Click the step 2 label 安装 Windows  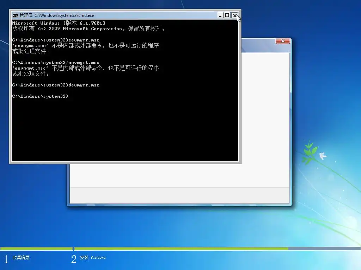point(93,257)
